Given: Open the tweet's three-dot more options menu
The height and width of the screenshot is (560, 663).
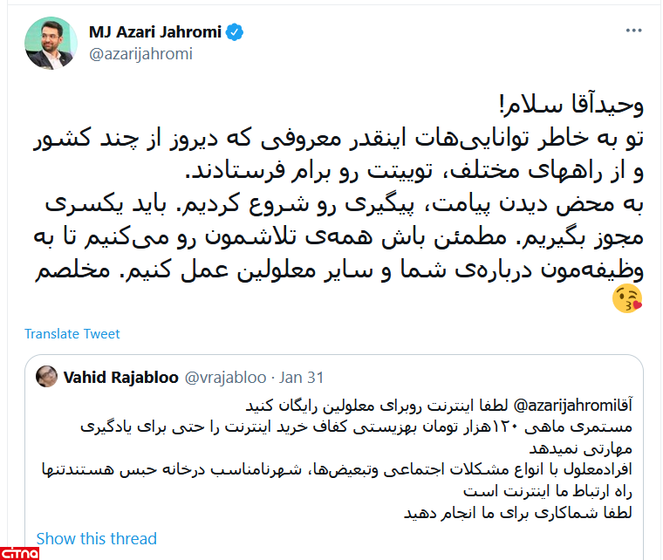Looking at the screenshot, I should (x=634, y=31).
